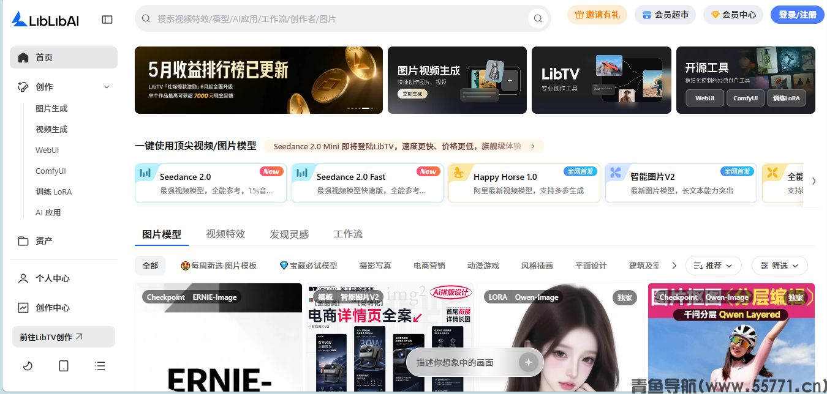
Task: Click the 训练LoRA button on the 开源工具 banner
Action: [787, 98]
